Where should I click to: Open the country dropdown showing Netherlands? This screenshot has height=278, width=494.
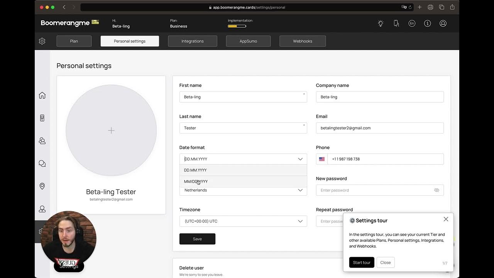[x=243, y=190]
